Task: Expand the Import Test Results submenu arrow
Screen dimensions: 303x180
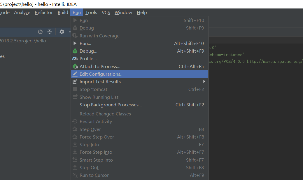Action: pos(204,82)
